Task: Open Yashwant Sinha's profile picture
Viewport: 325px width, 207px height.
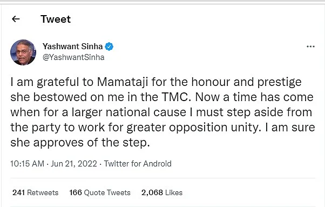Action: tap(23, 52)
